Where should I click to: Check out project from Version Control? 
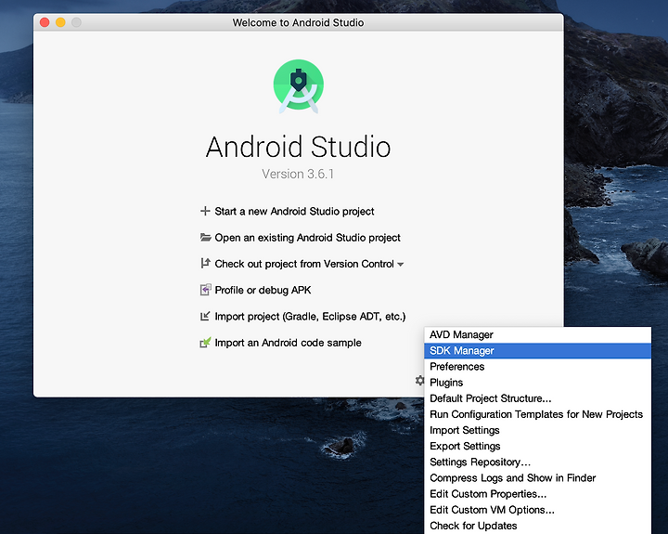click(x=304, y=264)
